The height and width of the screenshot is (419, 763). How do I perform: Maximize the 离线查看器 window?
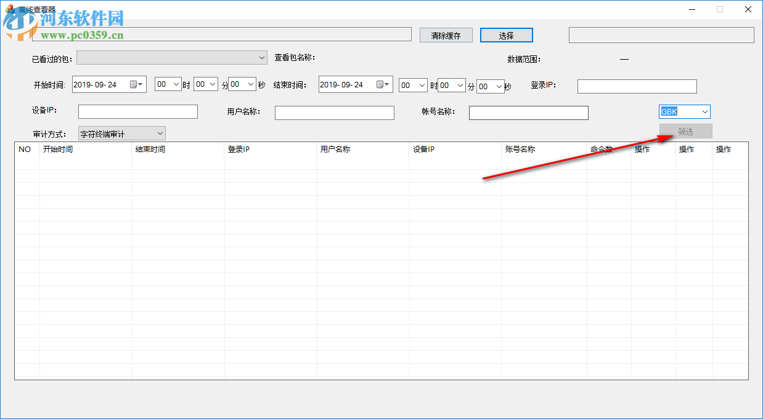pyautogui.click(x=720, y=9)
